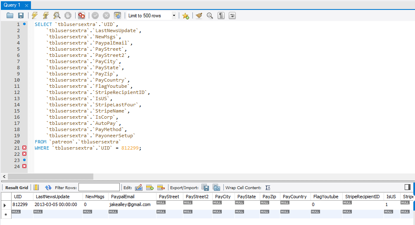Click statement marker dot on line 23
Screen dimensions: 415x225
tap(24, 160)
